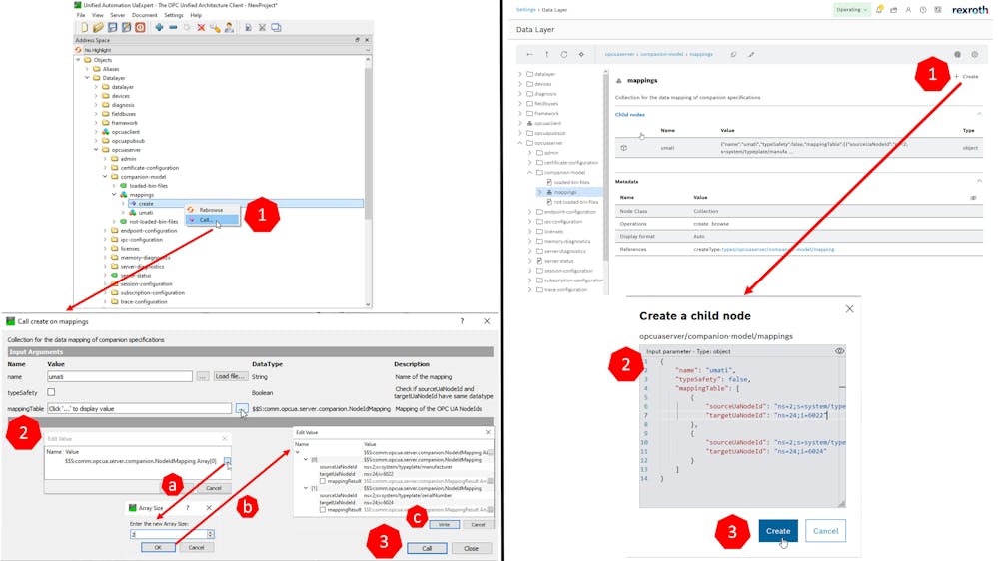The height and width of the screenshot is (561, 998).
Task: Expand the Aliases node in UaExpert tree
Action: (87, 69)
